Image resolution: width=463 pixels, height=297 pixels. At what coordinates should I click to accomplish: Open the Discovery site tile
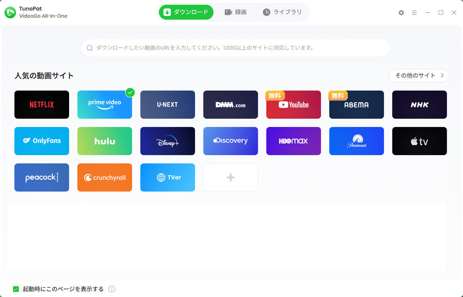point(231,141)
